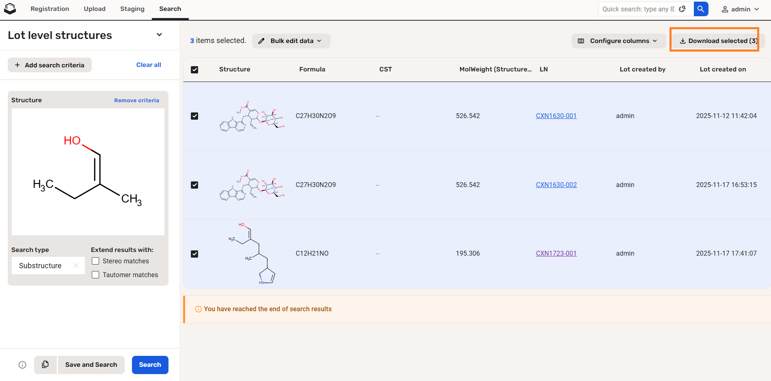This screenshot has width=771, height=381.
Task: Clear the Substructure search type with X
Action: pyautogui.click(x=76, y=266)
